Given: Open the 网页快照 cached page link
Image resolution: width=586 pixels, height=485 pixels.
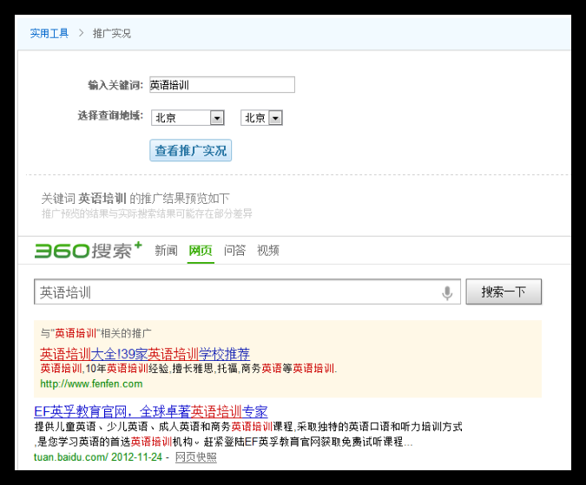Looking at the screenshot, I should [x=196, y=457].
